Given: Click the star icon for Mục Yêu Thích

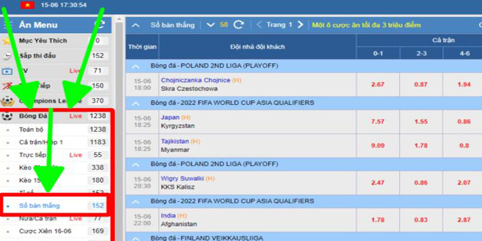Looking at the screenshot, I should pos(7,41).
